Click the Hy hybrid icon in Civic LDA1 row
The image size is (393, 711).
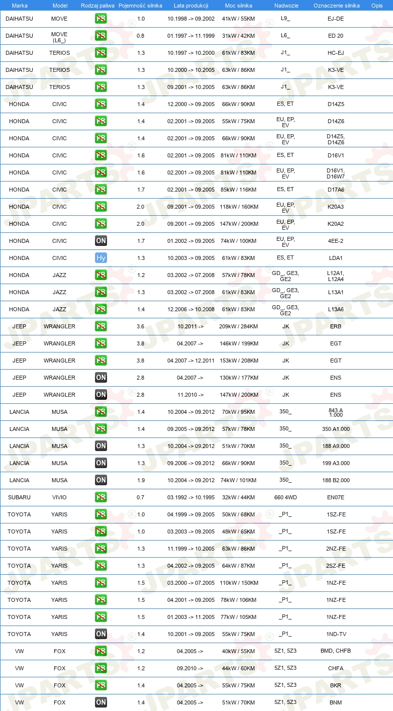(x=101, y=258)
